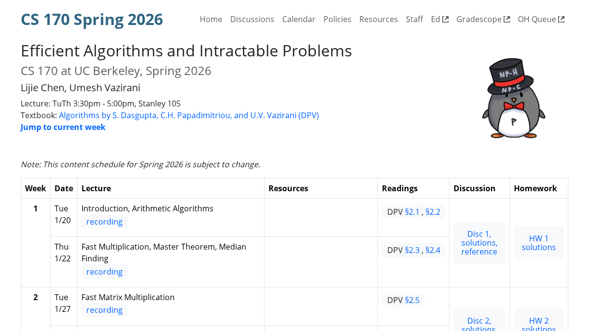Viewport: 589px width, 331px height.
Task: Open the Home nav item
Action: (211, 19)
